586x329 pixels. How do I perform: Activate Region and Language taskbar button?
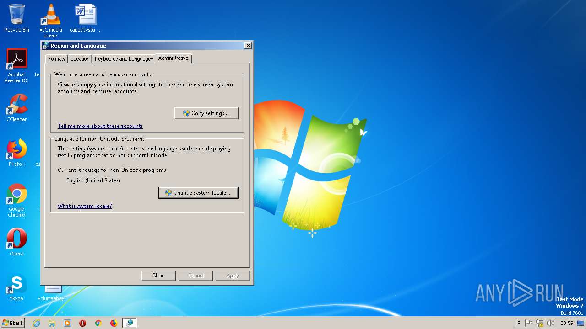tap(130, 323)
